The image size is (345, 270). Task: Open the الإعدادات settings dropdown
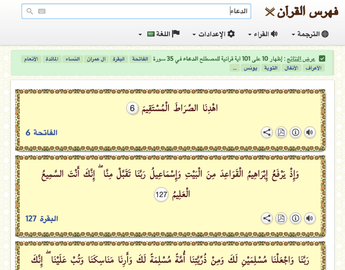coord(214,34)
